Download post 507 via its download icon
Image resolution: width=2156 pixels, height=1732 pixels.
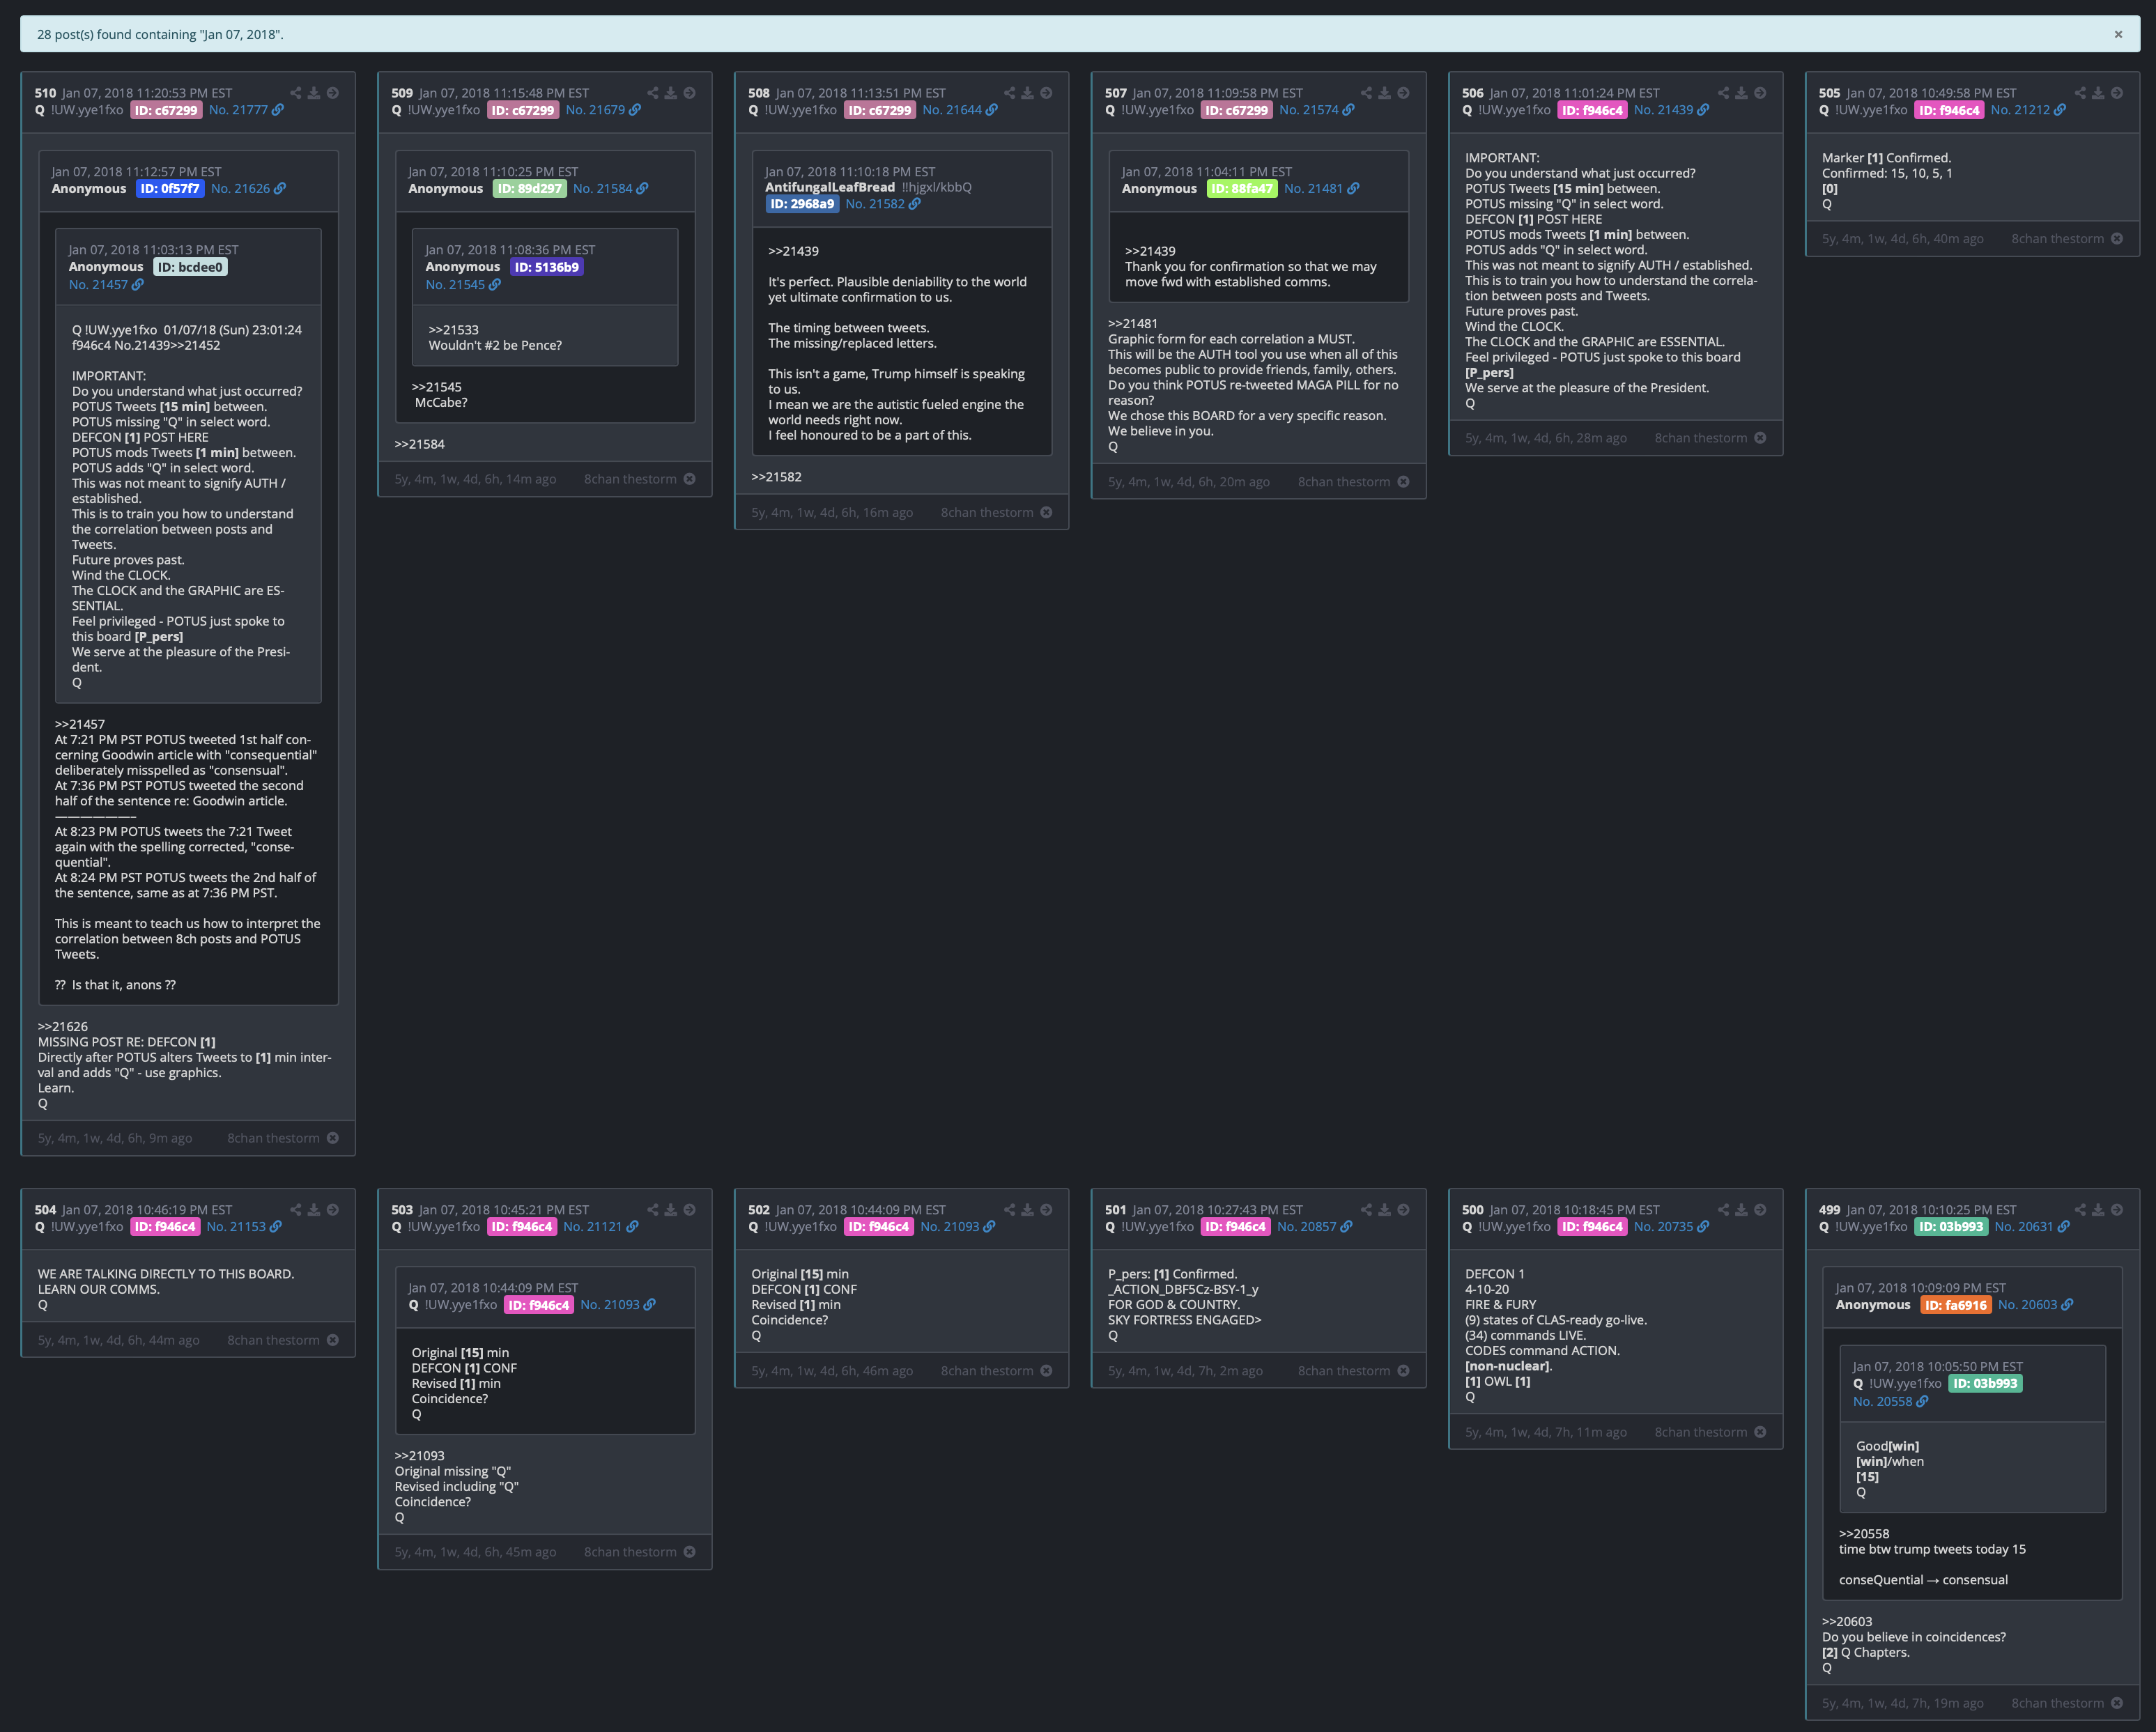pyautogui.click(x=1385, y=93)
